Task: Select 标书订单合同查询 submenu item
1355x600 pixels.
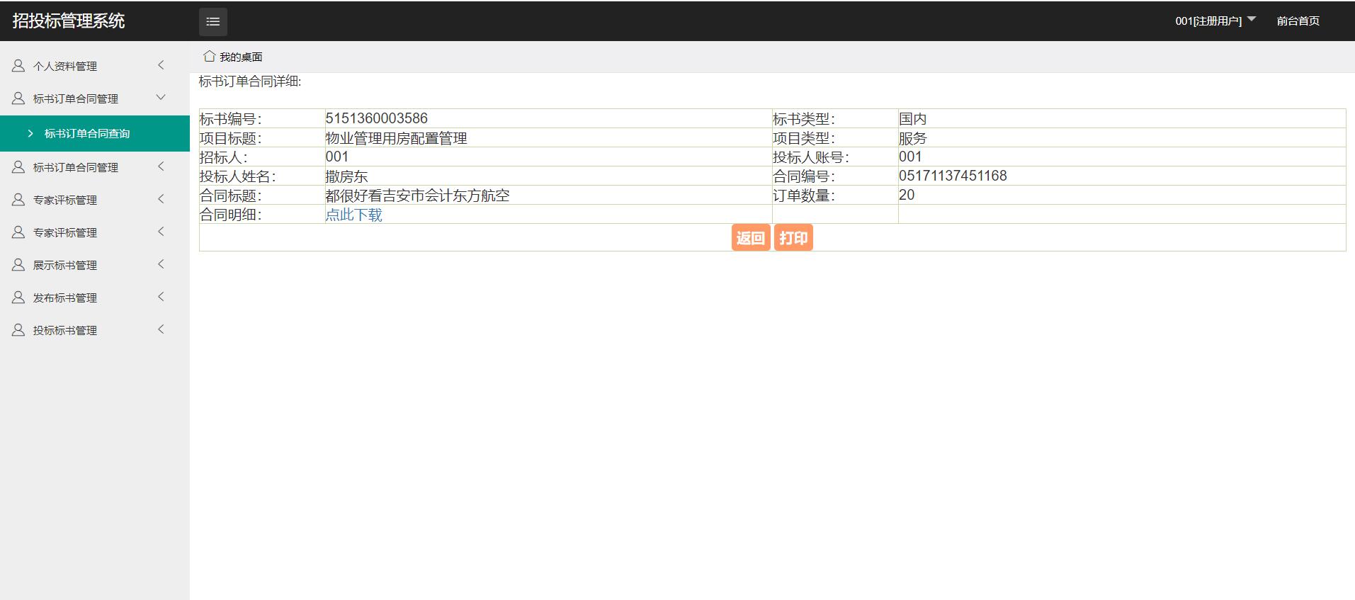Action: coord(95,133)
